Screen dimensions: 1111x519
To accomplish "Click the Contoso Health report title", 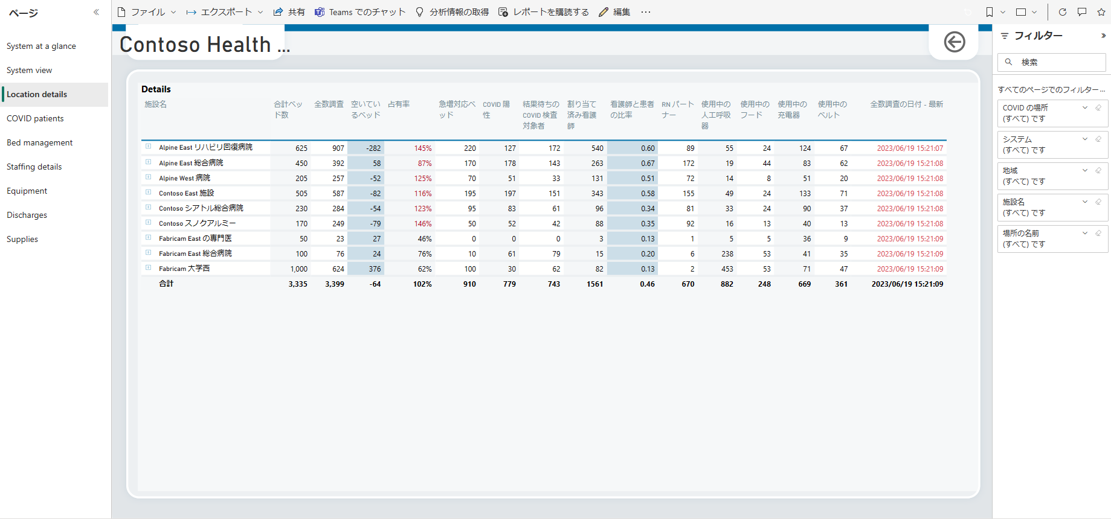I will tap(205, 45).
